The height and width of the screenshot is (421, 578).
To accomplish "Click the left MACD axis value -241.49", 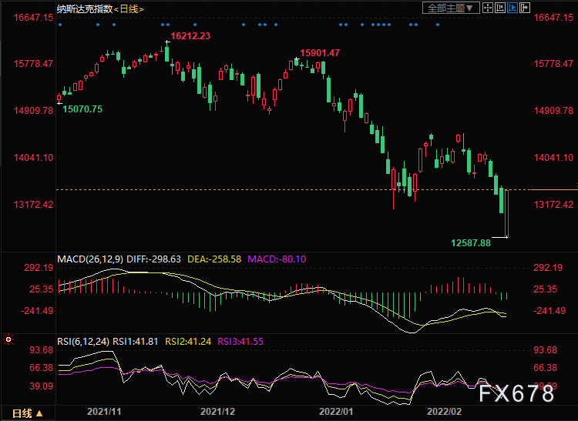I will click(x=37, y=311).
